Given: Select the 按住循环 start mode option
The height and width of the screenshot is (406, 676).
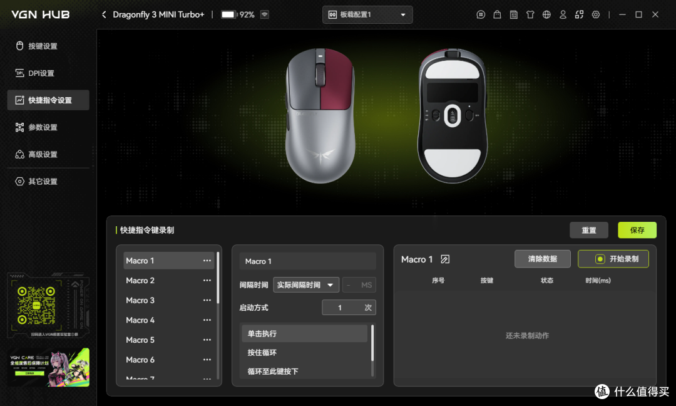Looking at the screenshot, I should 304,353.
